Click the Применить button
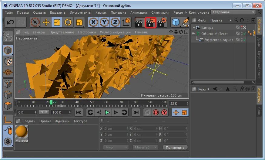The width and height of the screenshot is (265, 160). pyautogui.click(x=175, y=148)
